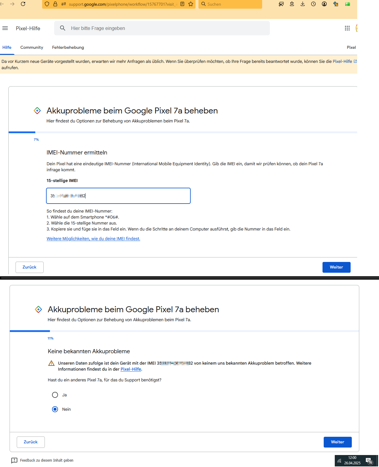Click the padlock site security icon
The width and height of the screenshot is (379, 467).
tap(55, 4)
